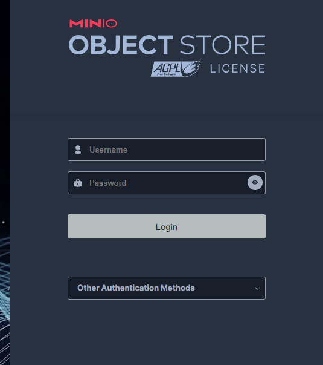
Task: Click the Login button
Action: [167, 226]
